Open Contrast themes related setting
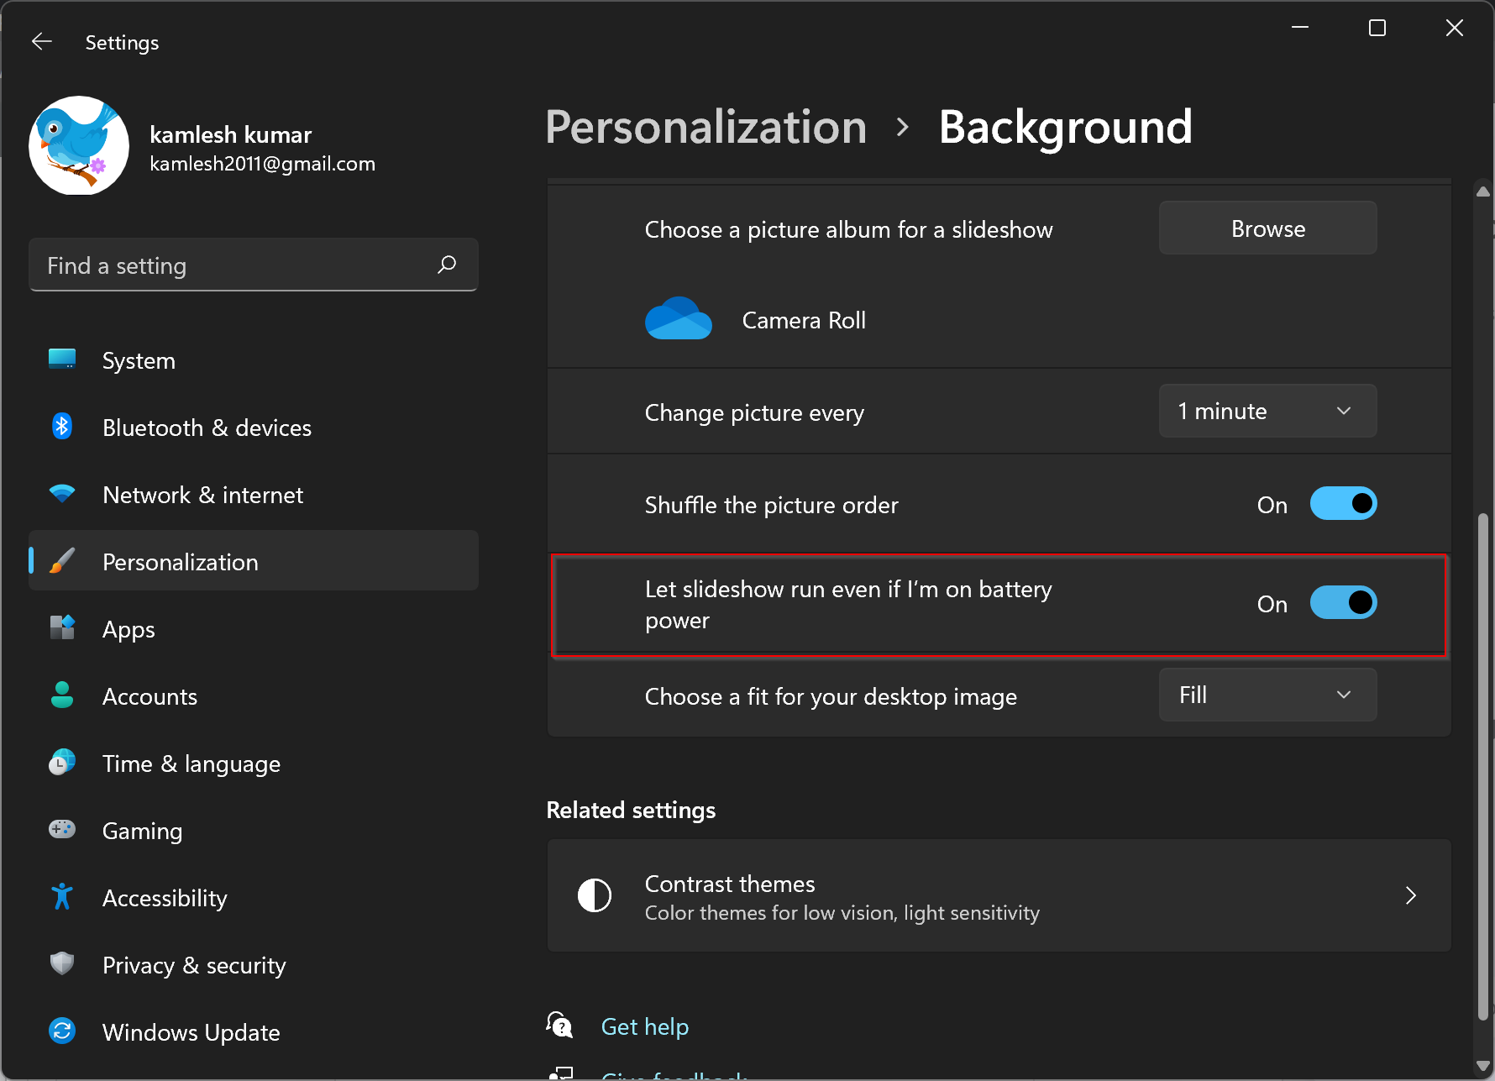The width and height of the screenshot is (1495, 1081). (999, 895)
